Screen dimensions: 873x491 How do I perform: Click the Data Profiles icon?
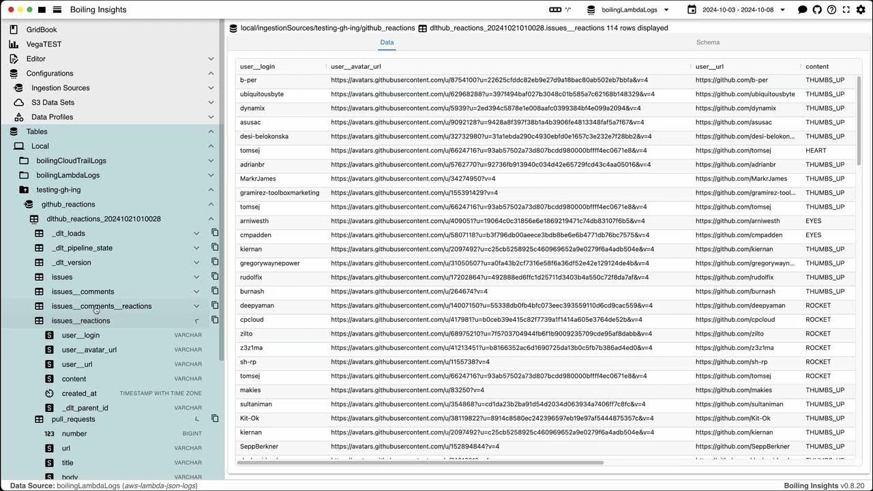tap(18, 117)
